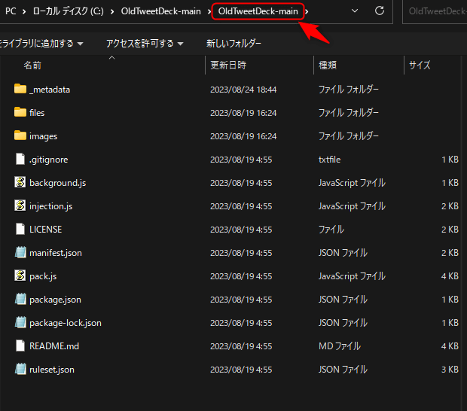Click the LICENSE file icon
The width and height of the screenshot is (467, 411).
[20, 229]
